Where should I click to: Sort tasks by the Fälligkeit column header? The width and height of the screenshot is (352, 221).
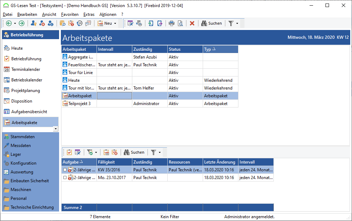[x=114, y=162]
